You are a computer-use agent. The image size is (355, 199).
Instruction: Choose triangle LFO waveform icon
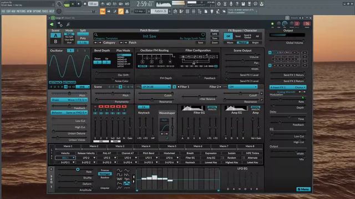(x=127, y=171)
